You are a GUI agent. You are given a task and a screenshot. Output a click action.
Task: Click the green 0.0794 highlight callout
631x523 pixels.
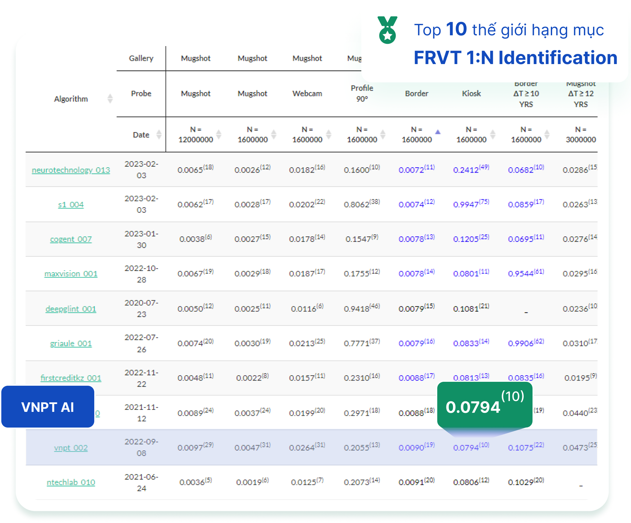point(485,405)
